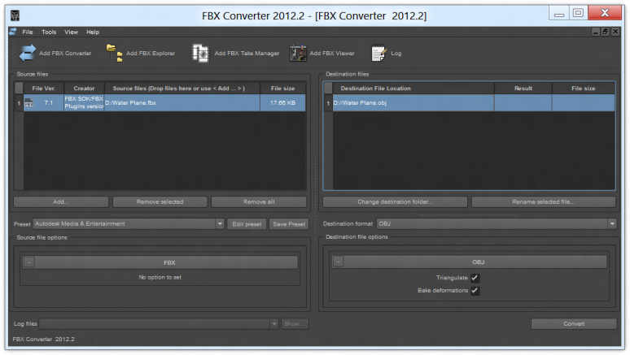The width and height of the screenshot is (630, 355).
Task: Click the Creator column header
Action: [84, 89]
